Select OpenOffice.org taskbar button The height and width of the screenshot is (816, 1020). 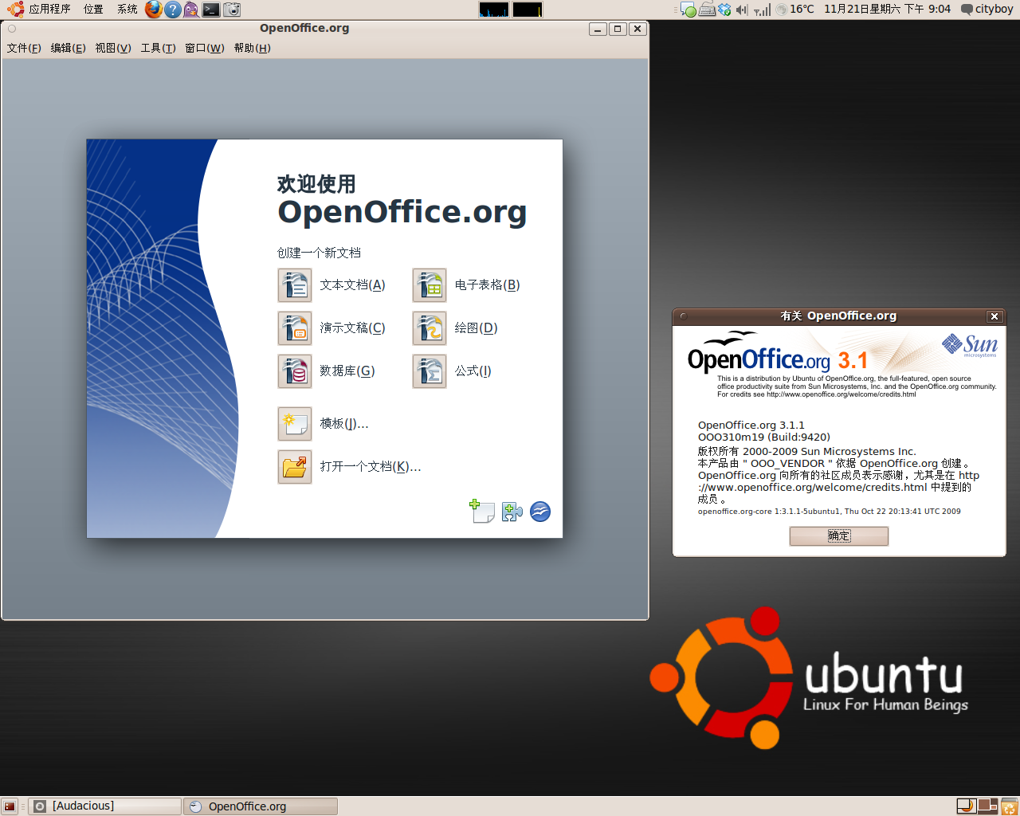(x=261, y=806)
